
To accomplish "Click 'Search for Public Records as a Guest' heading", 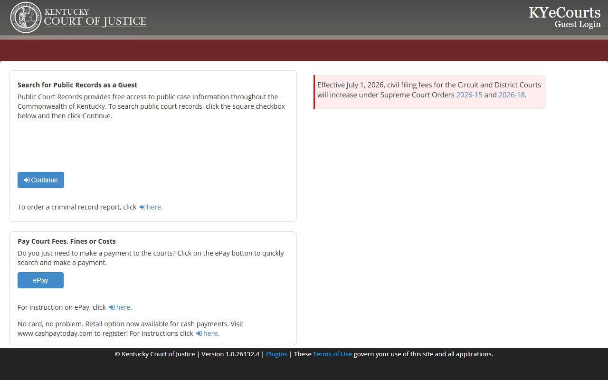I will pos(77,85).
